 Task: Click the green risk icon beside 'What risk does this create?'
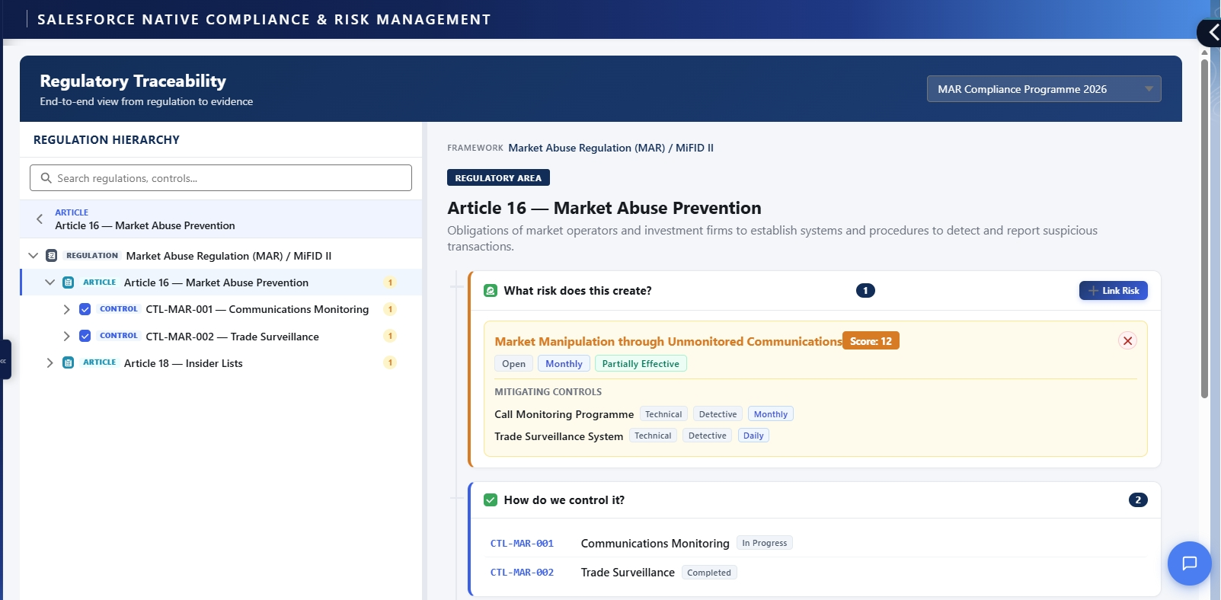(491, 291)
